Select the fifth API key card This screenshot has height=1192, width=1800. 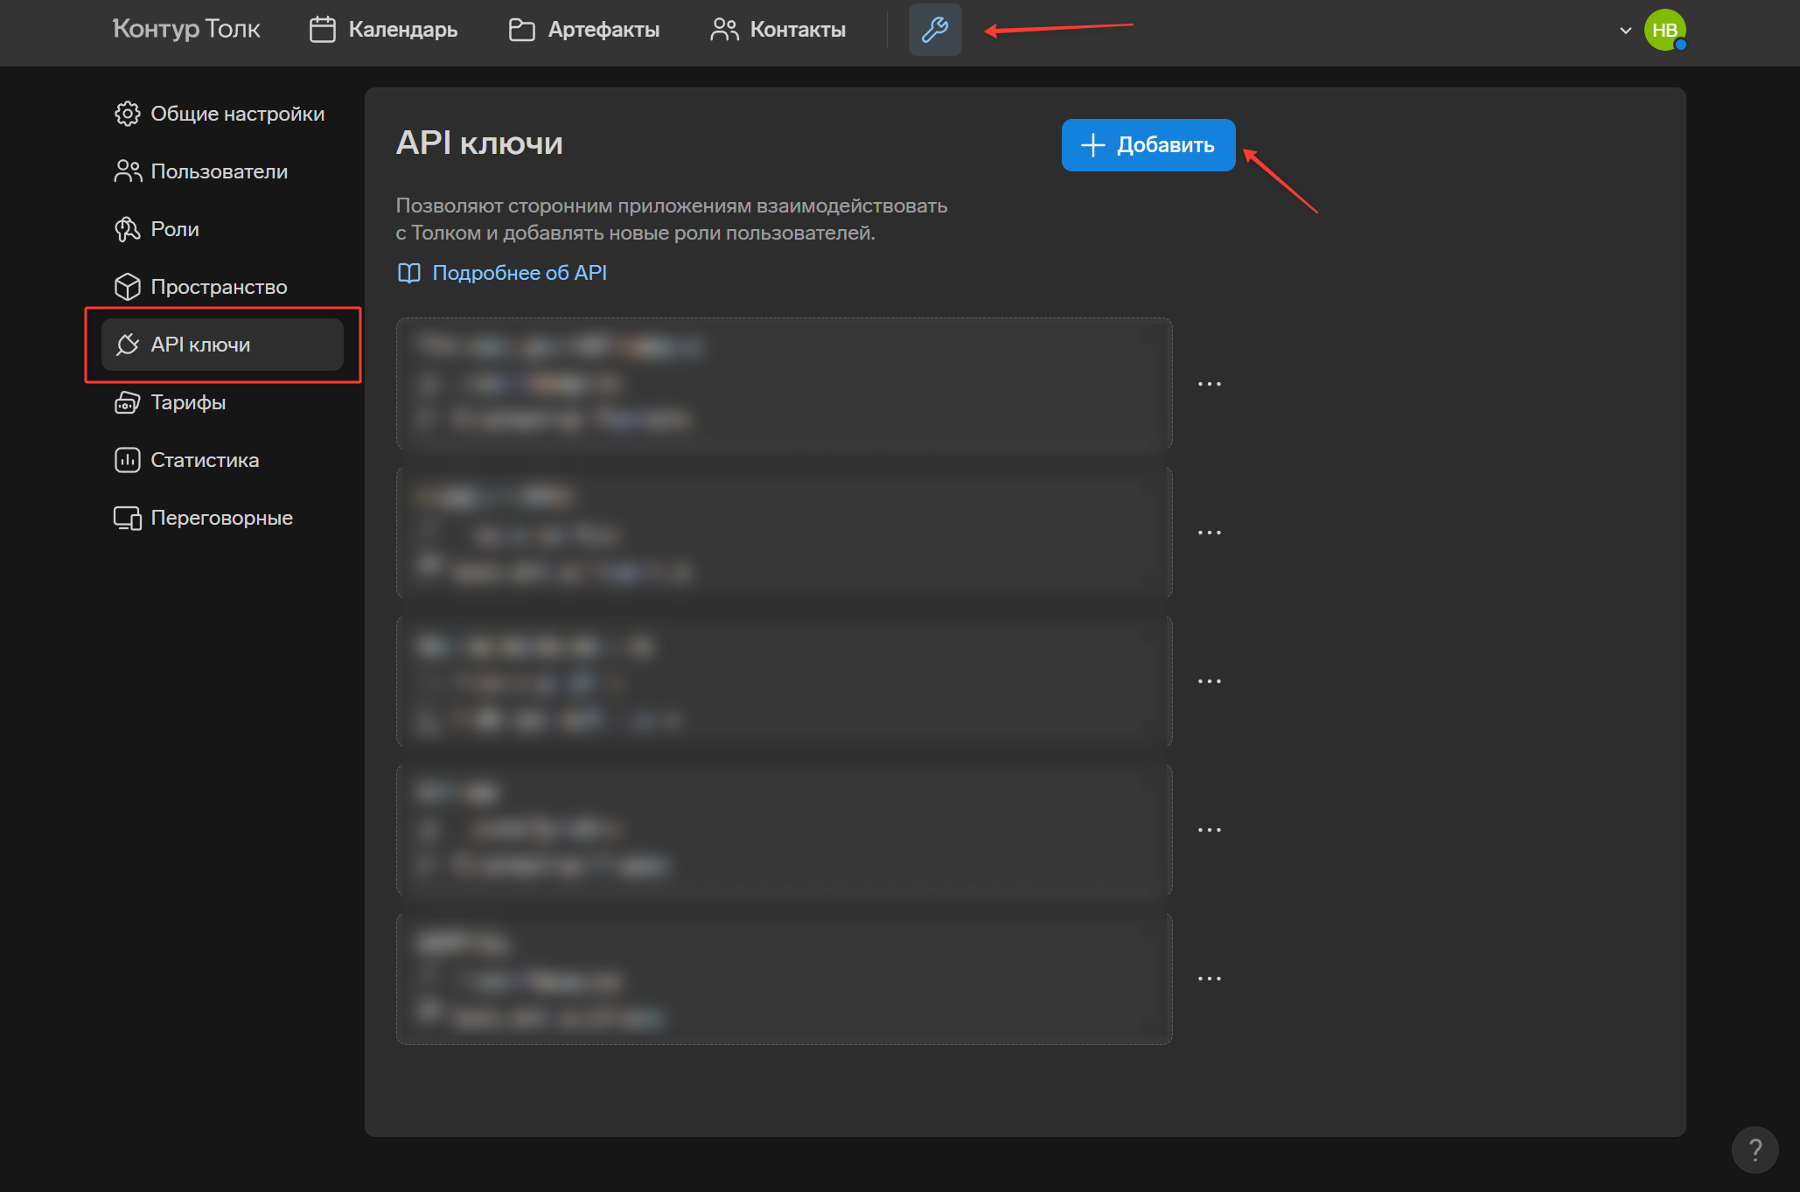tap(784, 979)
